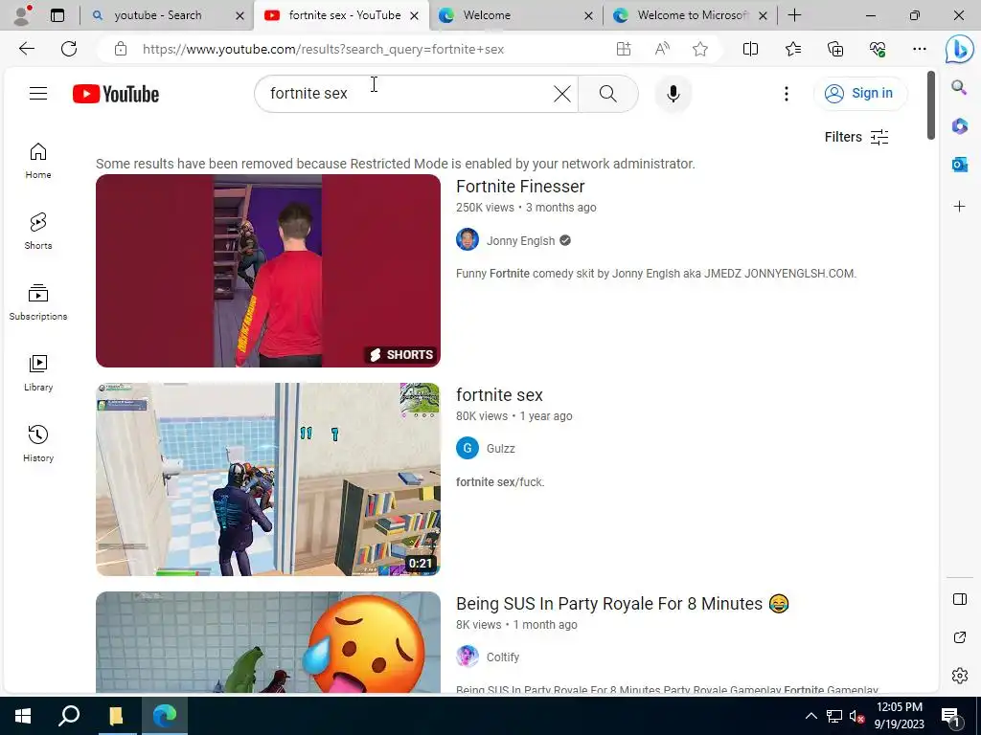Open the Windows Start menu
The image size is (981, 735).
pos(23,716)
